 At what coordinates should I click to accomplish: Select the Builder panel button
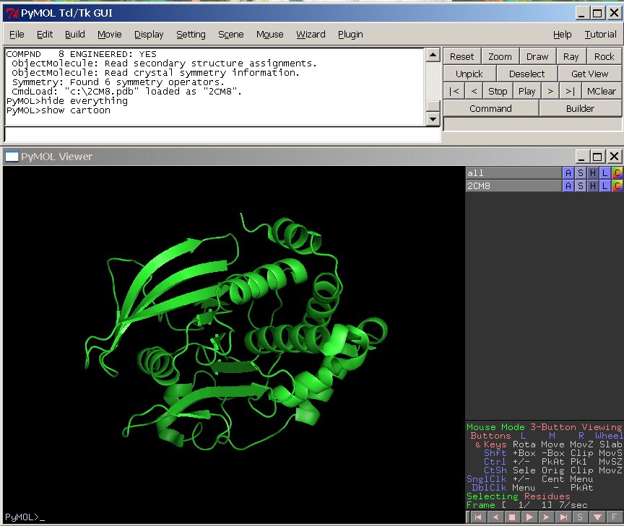(x=580, y=108)
